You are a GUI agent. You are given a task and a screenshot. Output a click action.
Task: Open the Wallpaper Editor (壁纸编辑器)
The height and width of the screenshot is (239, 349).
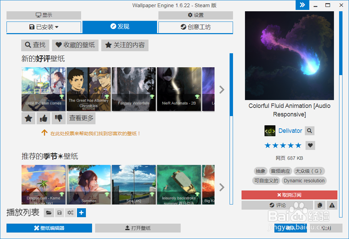49,228
